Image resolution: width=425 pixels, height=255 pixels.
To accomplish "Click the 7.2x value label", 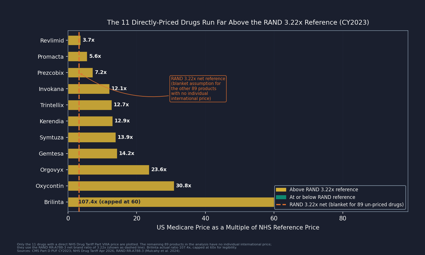I will click(x=101, y=73).
